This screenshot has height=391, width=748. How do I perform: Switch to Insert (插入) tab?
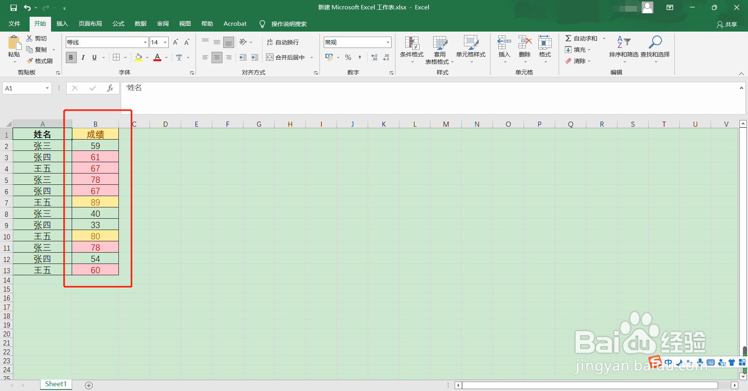[x=62, y=24]
